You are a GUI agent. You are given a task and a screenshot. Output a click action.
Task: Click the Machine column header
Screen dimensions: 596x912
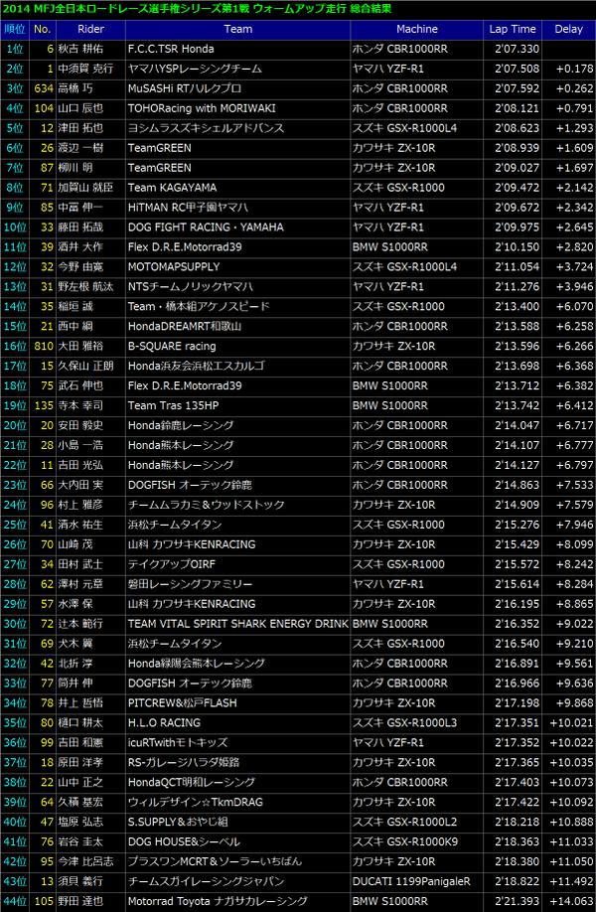coord(417,29)
